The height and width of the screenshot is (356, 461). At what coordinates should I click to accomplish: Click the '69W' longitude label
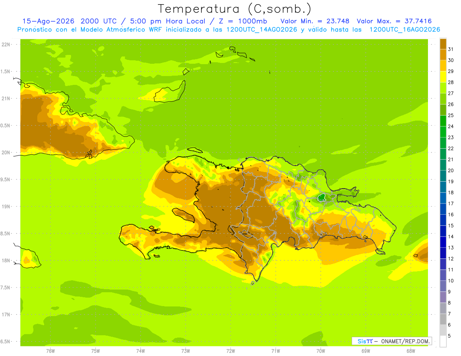point(365,351)
